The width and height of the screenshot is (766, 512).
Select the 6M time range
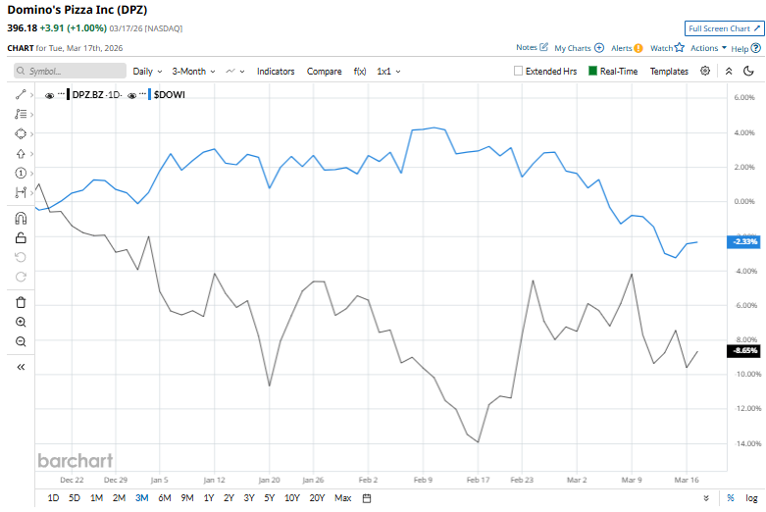pos(164,498)
